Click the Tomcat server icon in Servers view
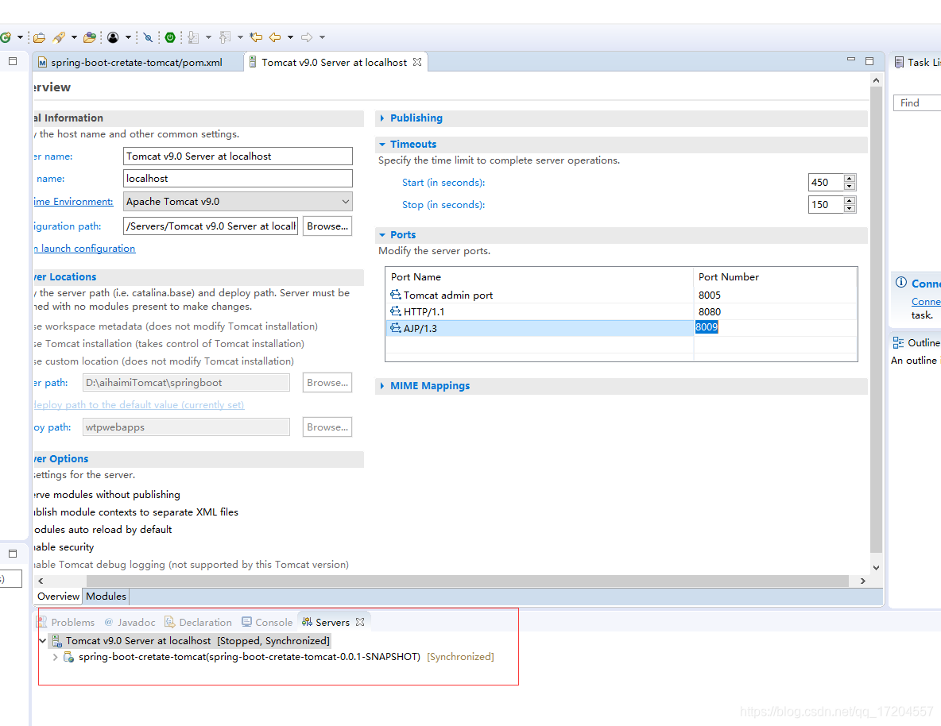The image size is (941, 726). click(57, 641)
